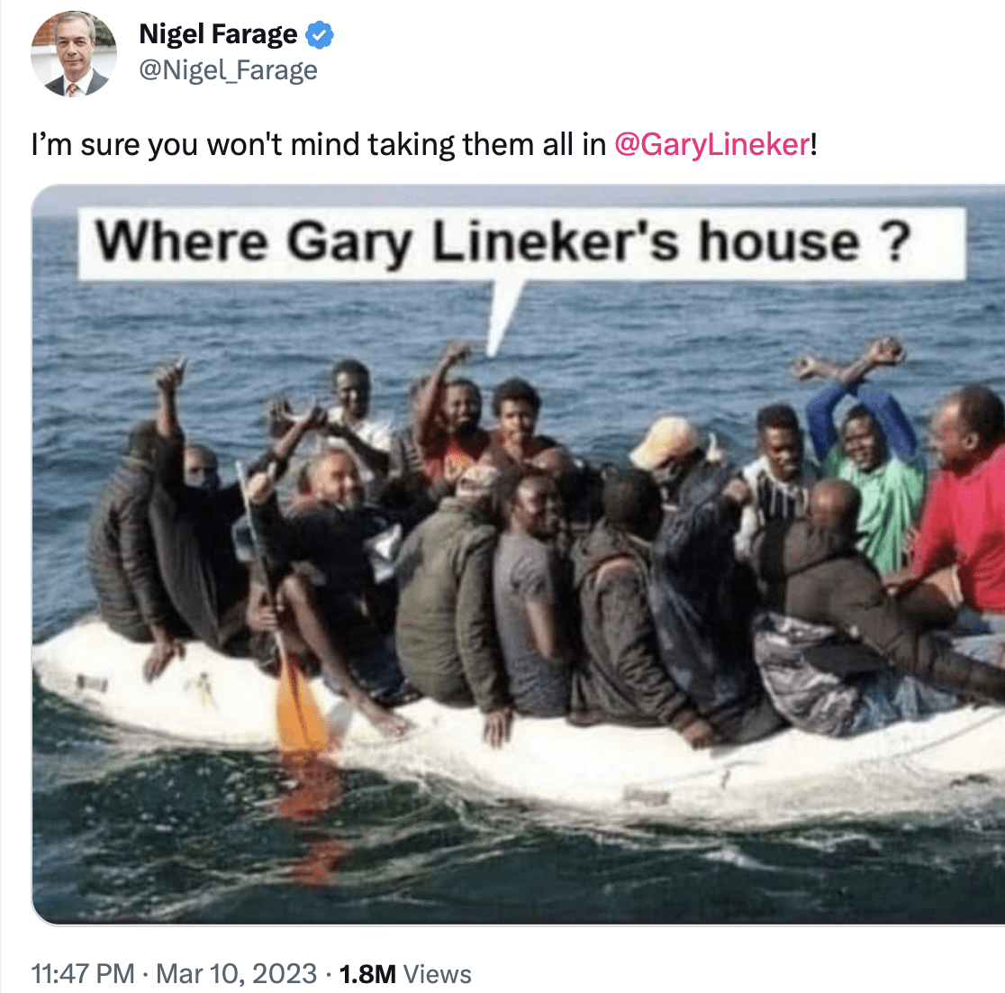The height and width of the screenshot is (993, 1005).
Task: Open the attached boat photo
Action: pos(518,555)
